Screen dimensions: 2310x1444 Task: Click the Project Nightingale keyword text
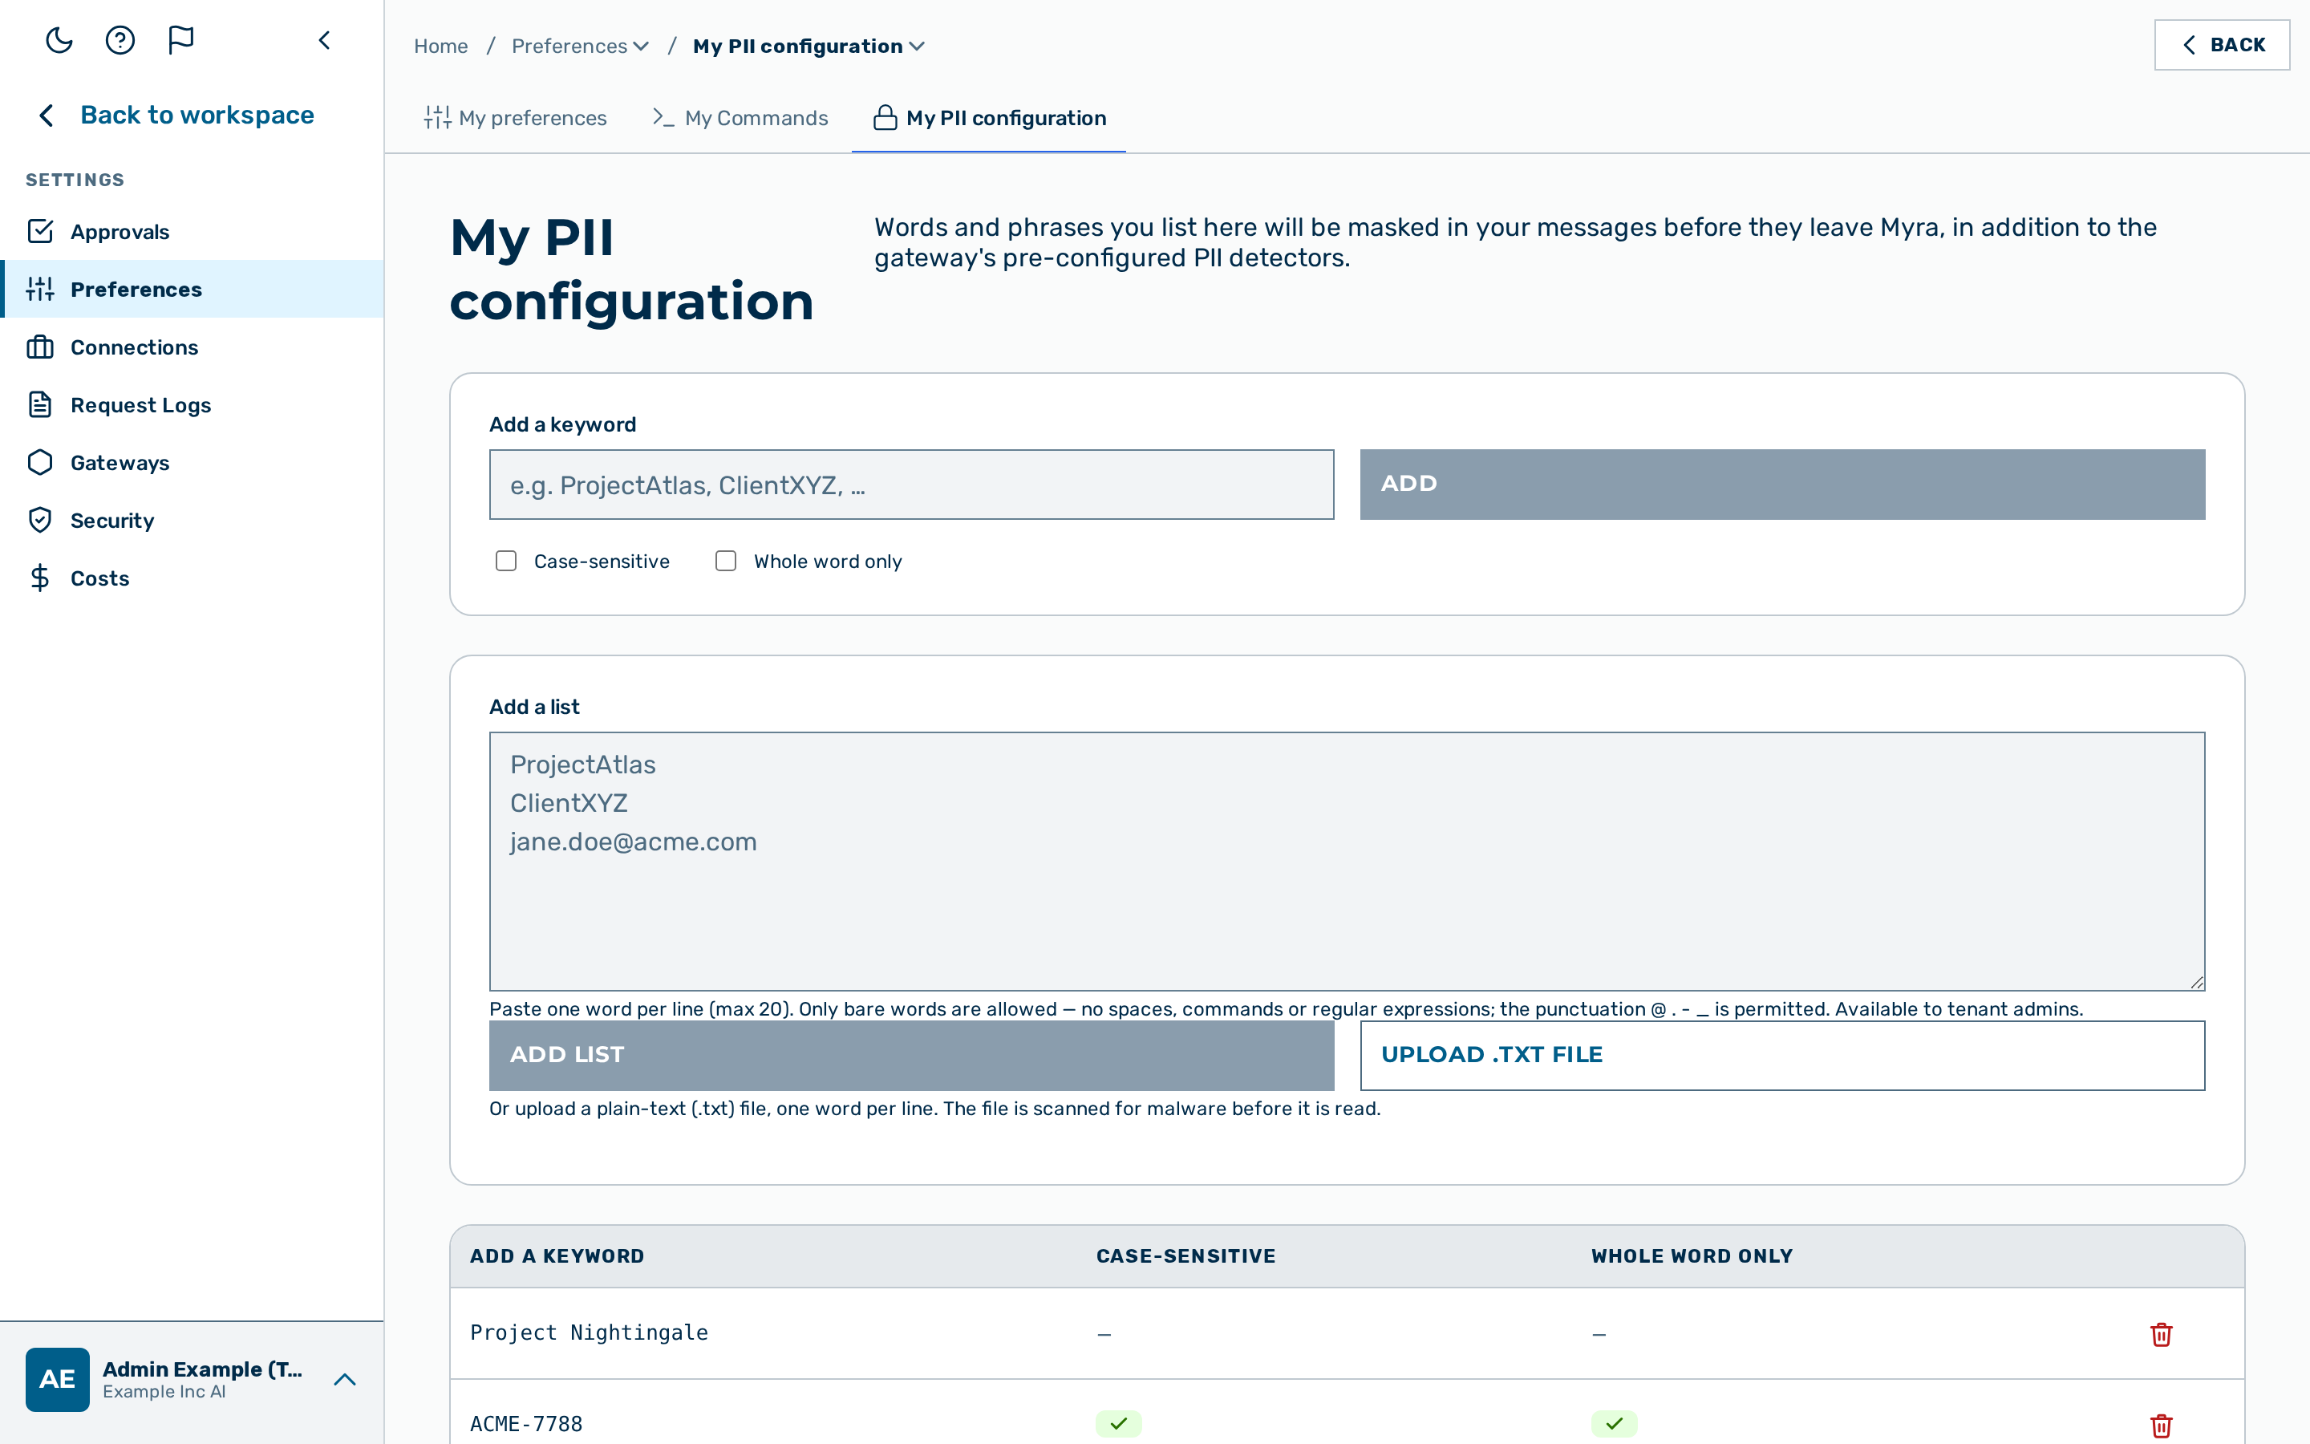(589, 1332)
